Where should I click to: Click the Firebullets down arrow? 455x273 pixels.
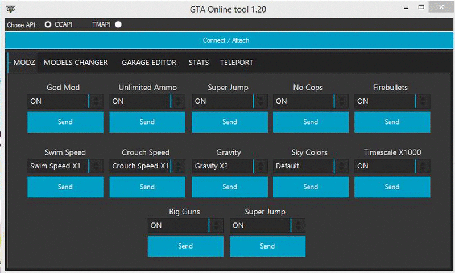423,104
